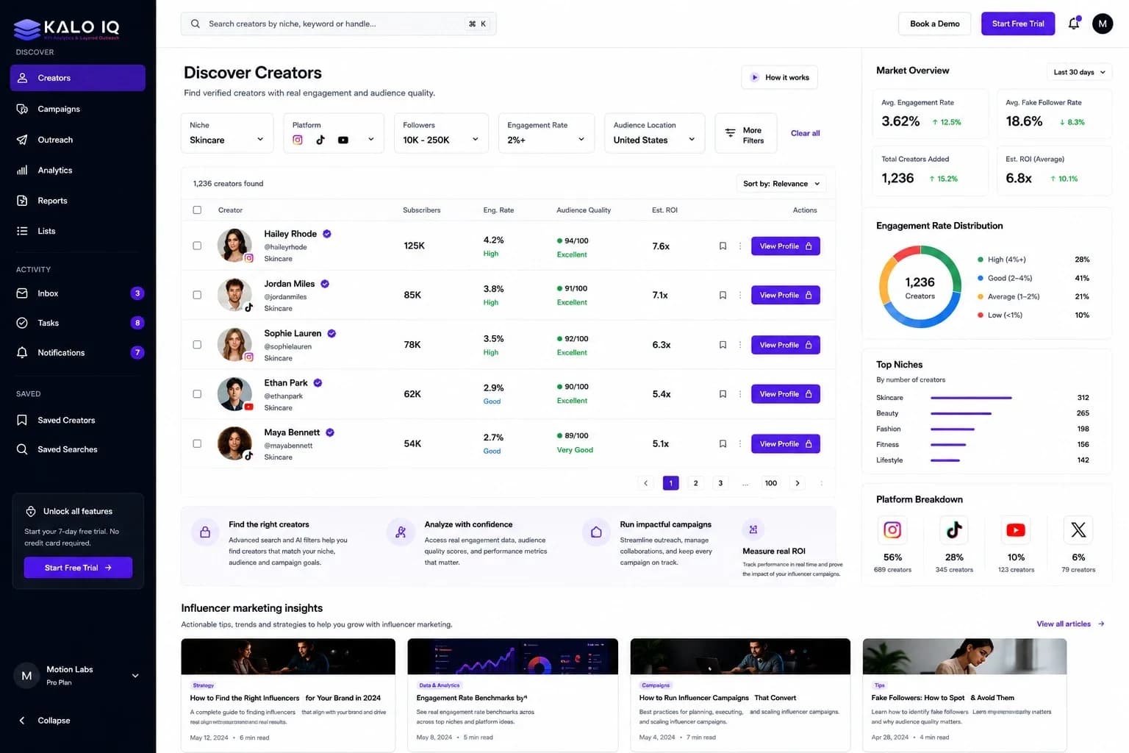Open X platform icon in Platform Breakdown
1129x753 pixels.
coord(1078,529)
